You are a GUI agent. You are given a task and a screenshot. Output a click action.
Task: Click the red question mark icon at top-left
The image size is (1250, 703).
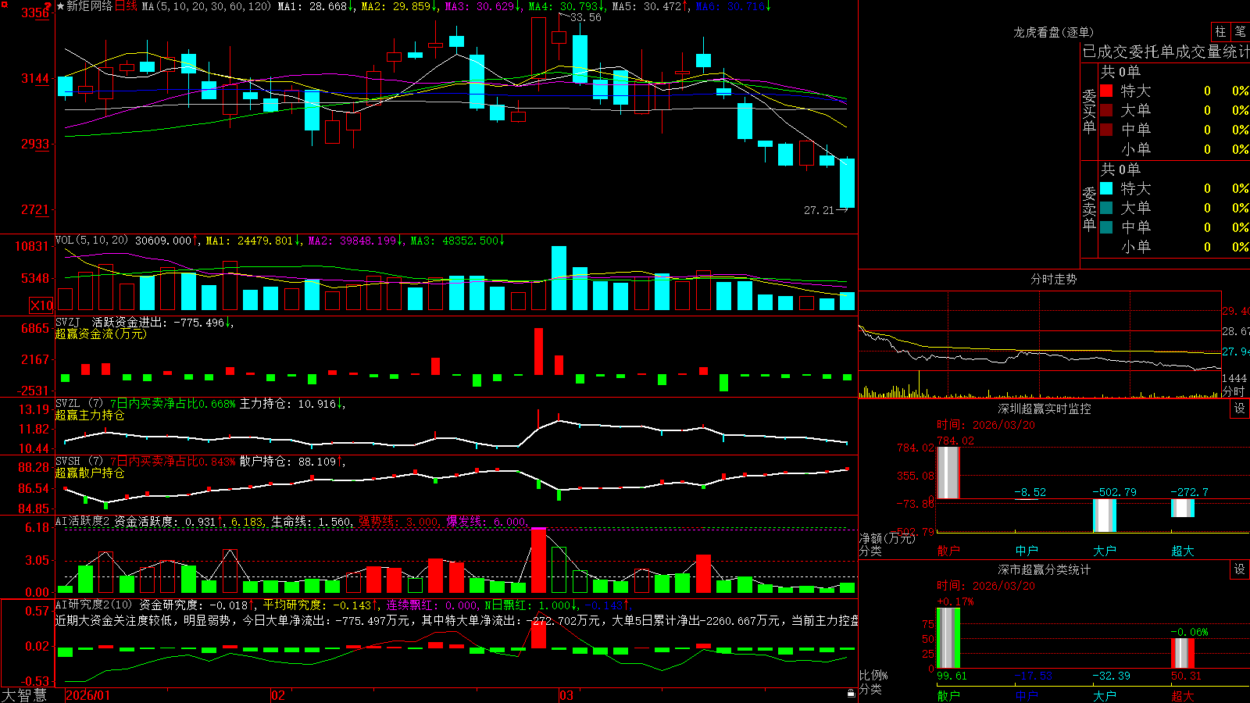(x=48, y=6)
